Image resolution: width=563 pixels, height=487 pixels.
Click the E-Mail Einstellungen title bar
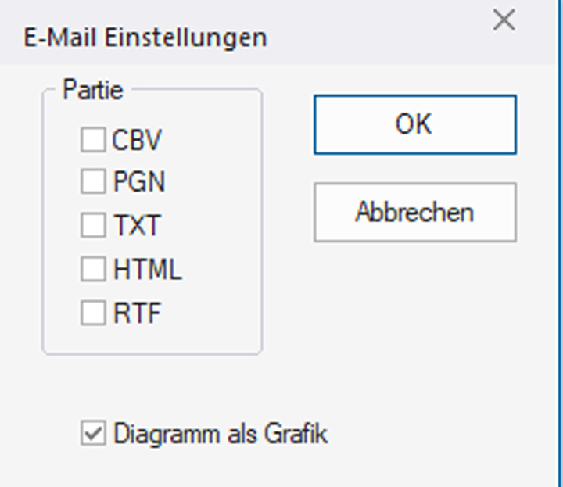coord(146,38)
